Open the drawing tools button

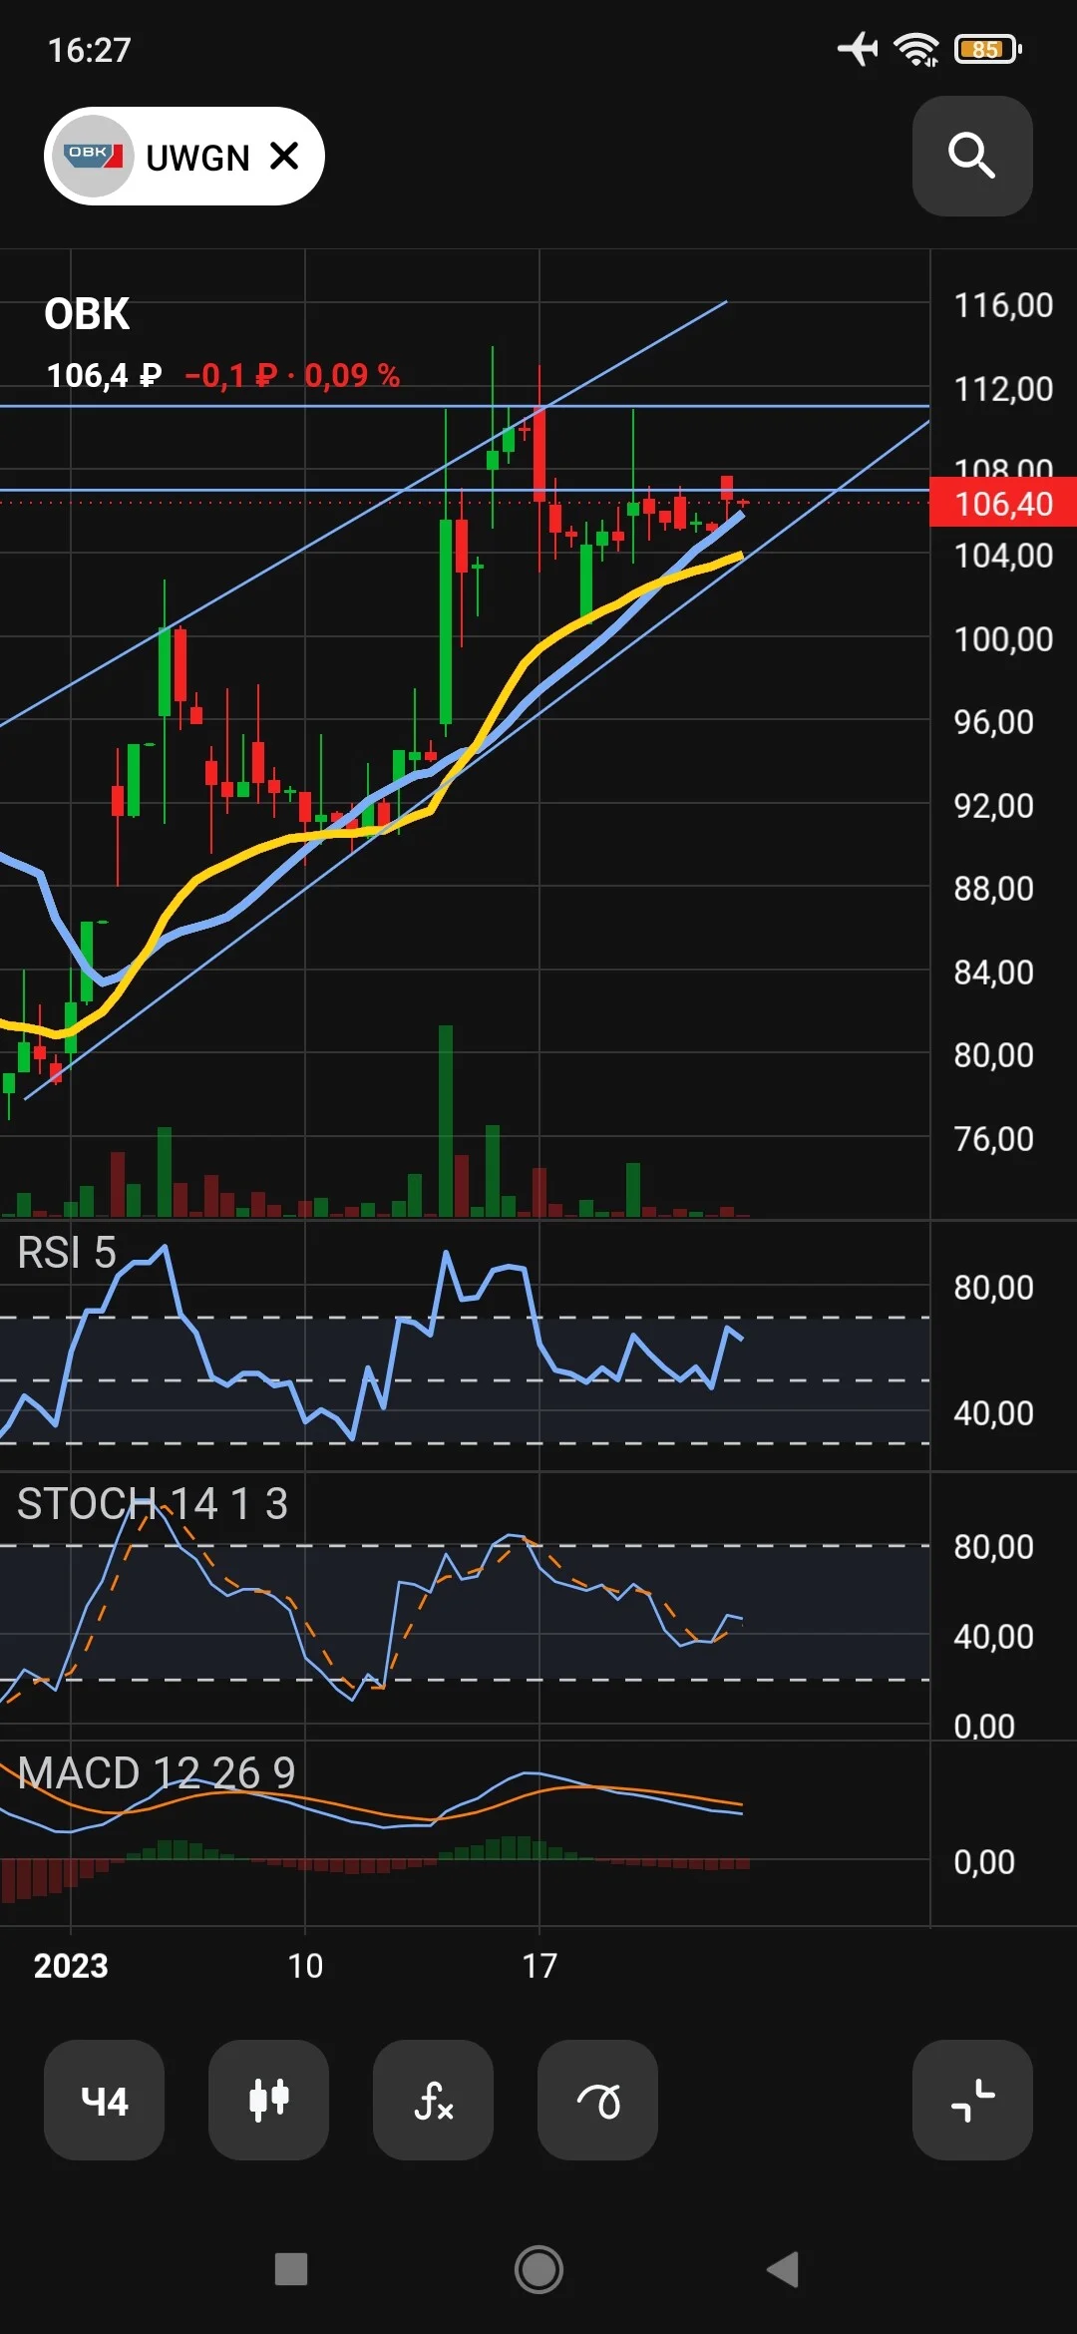597,2100
